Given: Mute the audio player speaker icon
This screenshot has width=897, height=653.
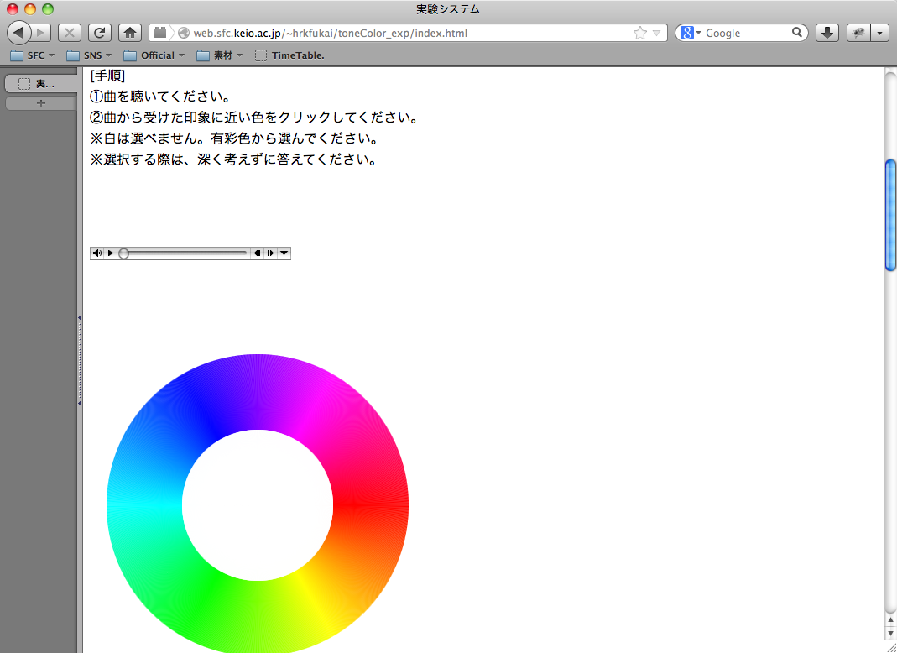Looking at the screenshot, I should click(97, 253).
